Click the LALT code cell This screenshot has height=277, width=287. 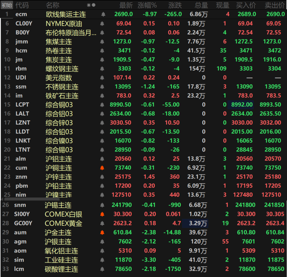[22, 114]
